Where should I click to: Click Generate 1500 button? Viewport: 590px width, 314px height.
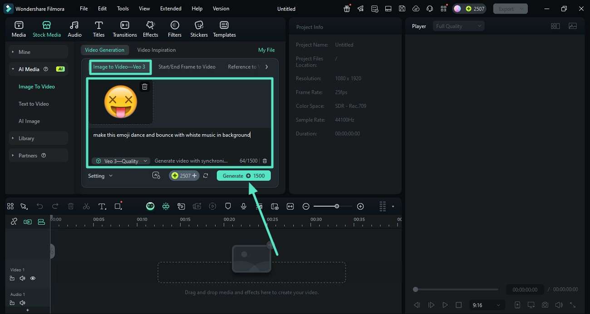point(244,176)
